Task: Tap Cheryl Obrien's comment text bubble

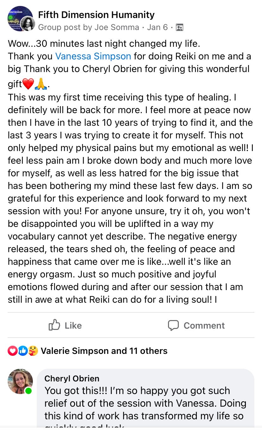Action: 146,403
